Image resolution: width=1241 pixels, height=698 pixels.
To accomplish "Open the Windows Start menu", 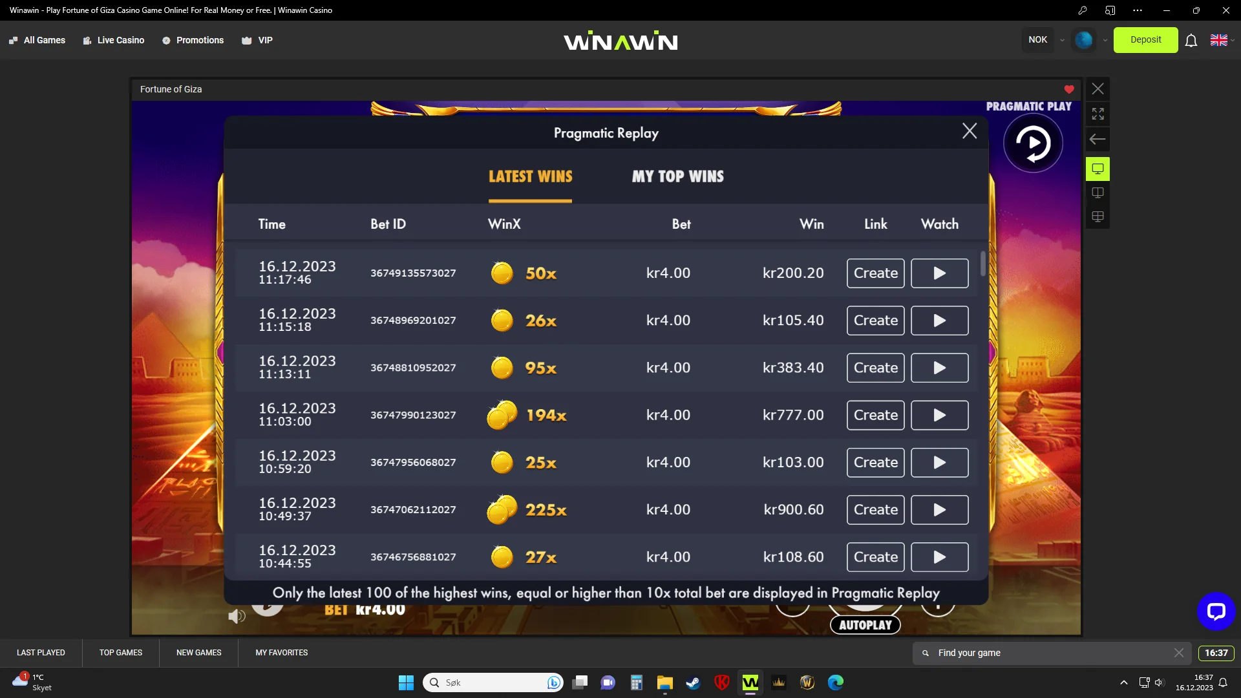I will point(406,682).
